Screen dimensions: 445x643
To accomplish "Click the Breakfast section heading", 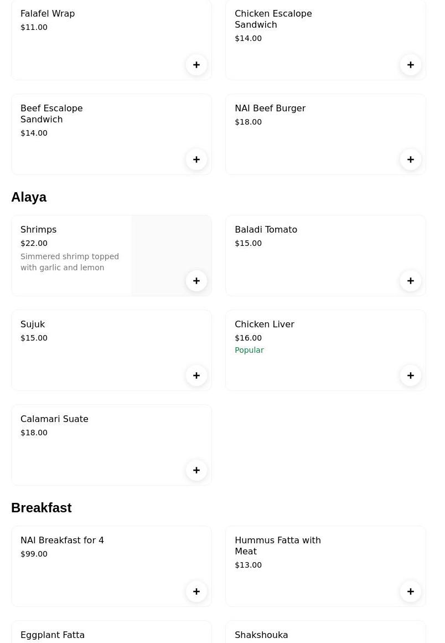I will [42, 508].
